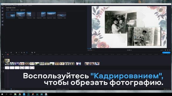
Task: Open notifications at bottom-right of editor
Action: click(167, 89)
